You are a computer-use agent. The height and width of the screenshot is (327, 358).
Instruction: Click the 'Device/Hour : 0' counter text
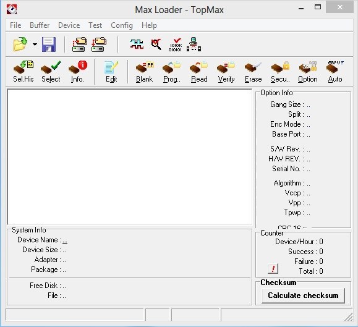point(299,242)
